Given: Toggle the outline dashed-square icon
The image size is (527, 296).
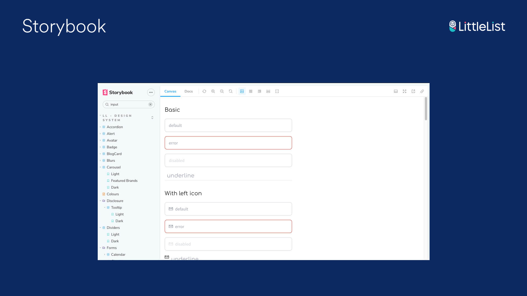Looking at the screenshot, I should 277,91.
